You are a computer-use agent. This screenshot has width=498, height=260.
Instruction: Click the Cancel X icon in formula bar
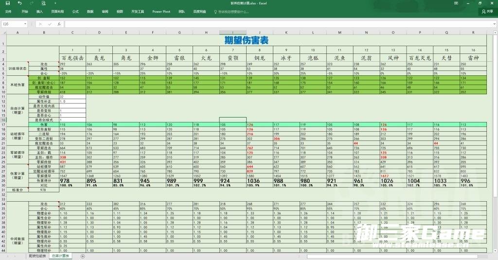41,24
